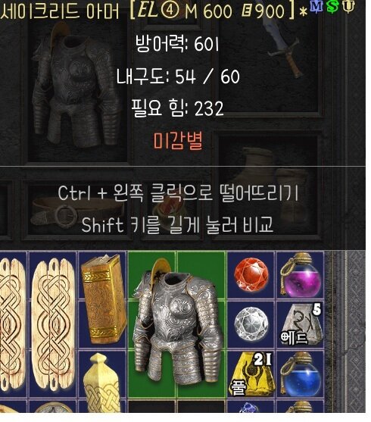371x422 pixels.
Task: Click the fully visible carved wooden grand charm
Action: (53, 324)
